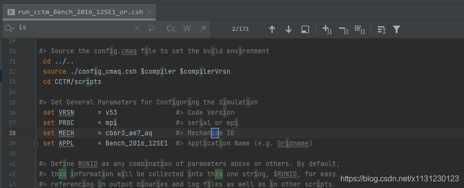
Task: Insert new line in search field
Action: tap(151, 28)
